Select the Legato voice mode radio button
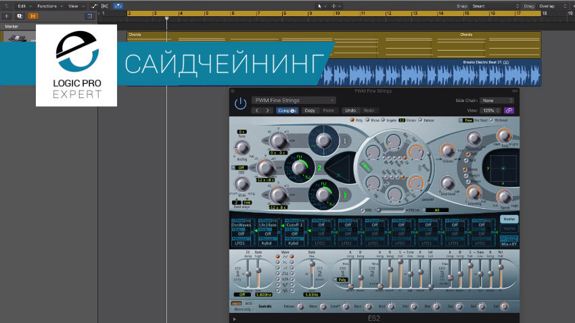The width and height of the screenshot is (575, 323). tap(383, 120)
